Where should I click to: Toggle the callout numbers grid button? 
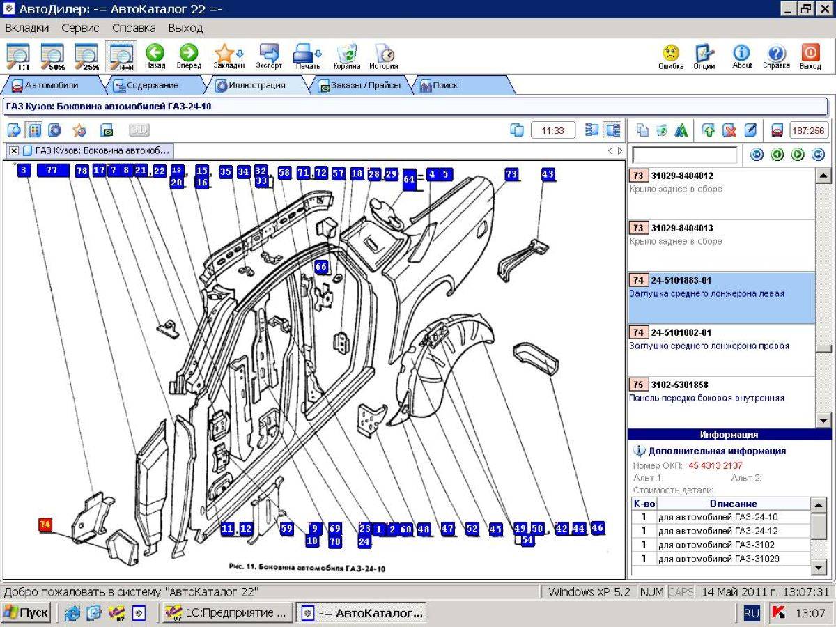click(x=34, y=130)
